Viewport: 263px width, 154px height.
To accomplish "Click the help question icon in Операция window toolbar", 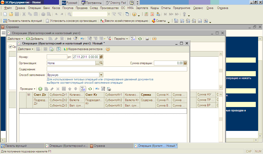I will [108, 49].
